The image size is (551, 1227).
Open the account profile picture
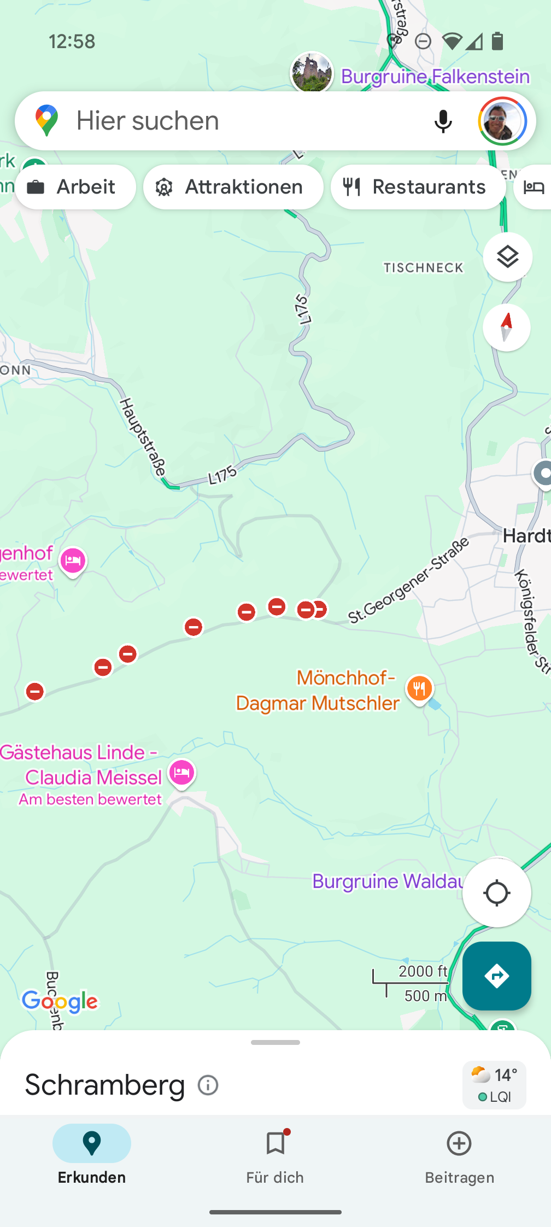(x=502, y=121)
